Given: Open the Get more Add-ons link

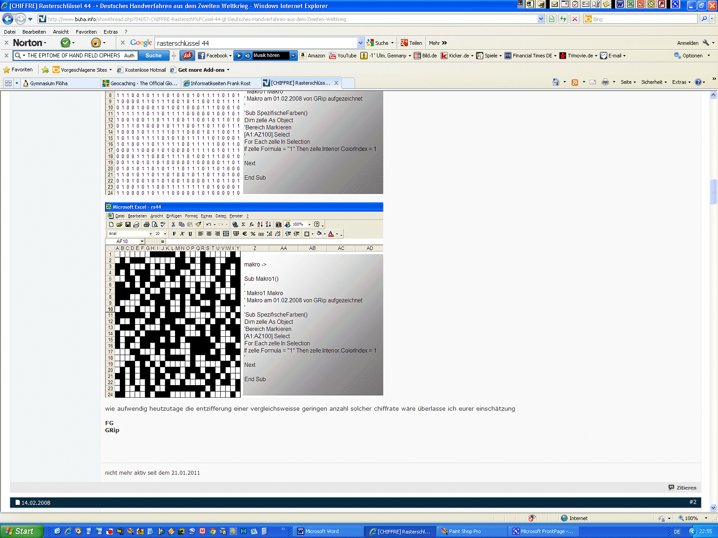Looking at the screenshot, I should pos(199,69).
